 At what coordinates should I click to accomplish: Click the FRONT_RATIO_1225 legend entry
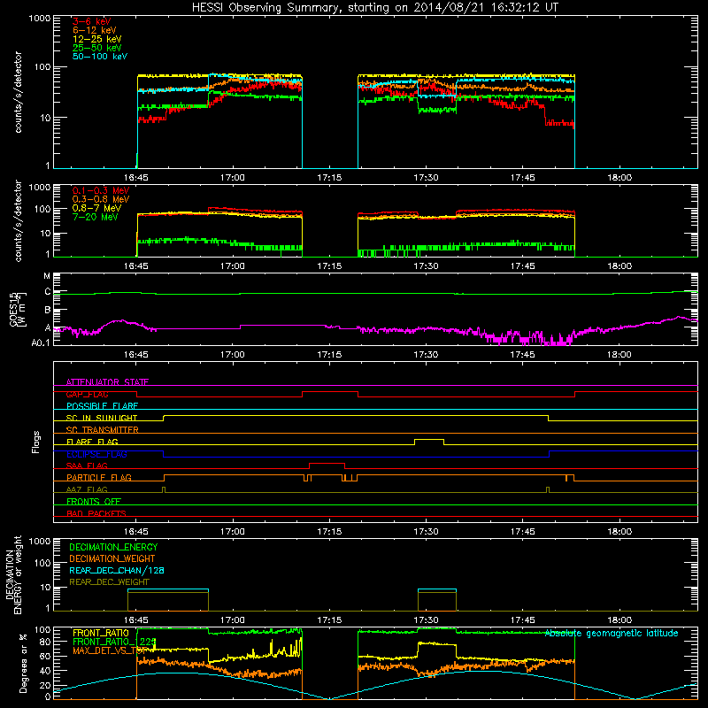point(114,642)
